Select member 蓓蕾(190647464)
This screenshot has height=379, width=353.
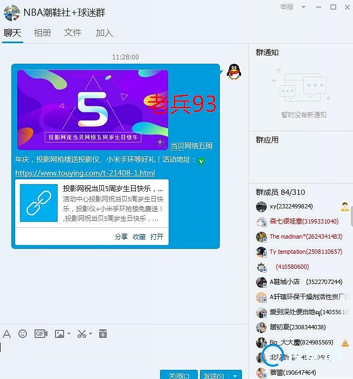click(x=293, y=373)
